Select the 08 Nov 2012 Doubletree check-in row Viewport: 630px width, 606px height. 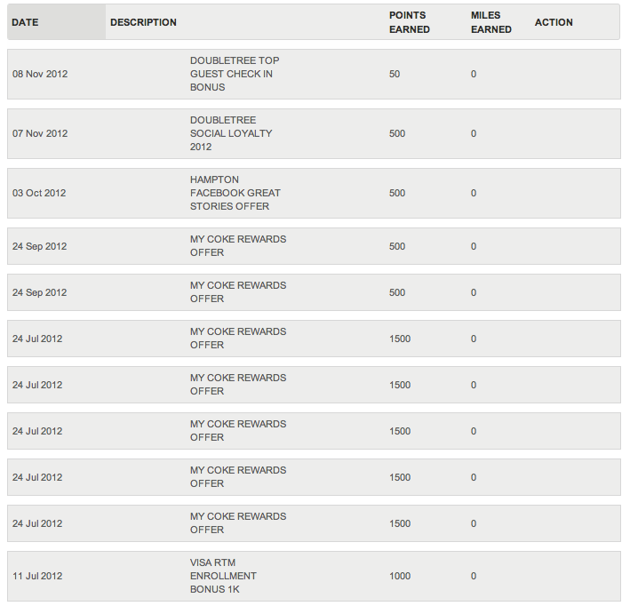point(314,74)
